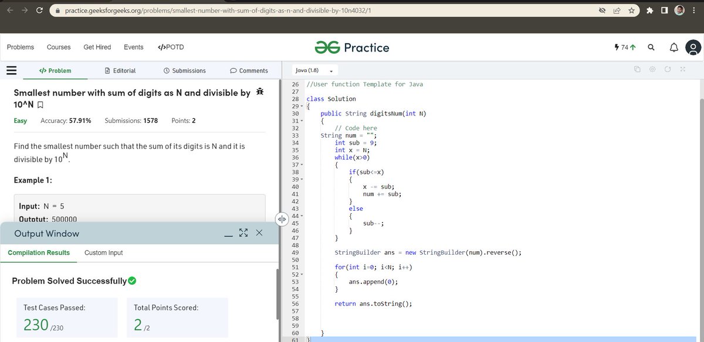Expand the Output Window fullscreen
This screenshot has width=704, height=342.
coord(243,233)
